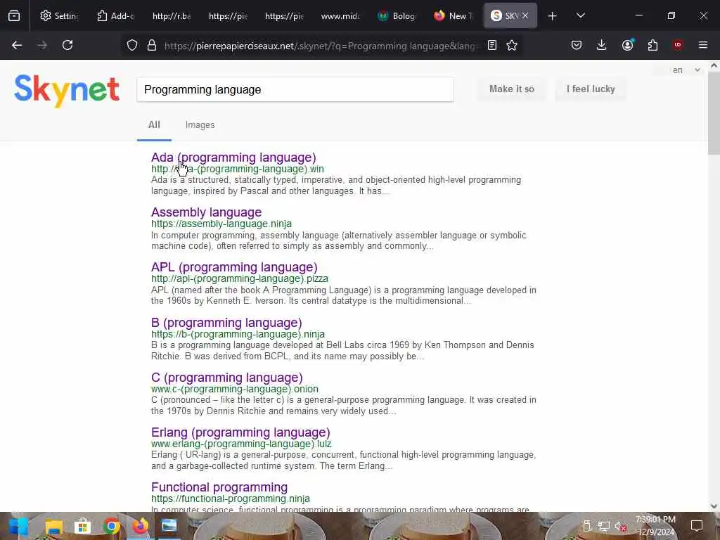Click the Firefox taskbar icon

(141, 526)
